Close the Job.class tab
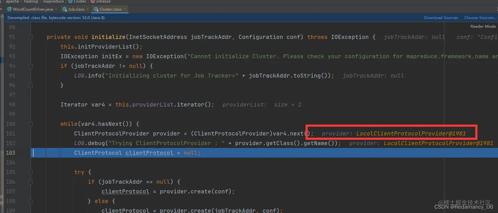498x213 pixels. (87, 9)
